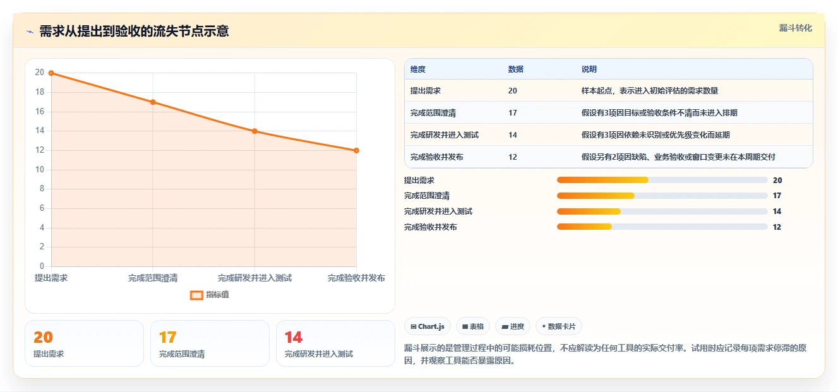Screen dimensions: 838x392
Task: Click table cell 提出需求 in 维度 column
Action: pos(426,91)
